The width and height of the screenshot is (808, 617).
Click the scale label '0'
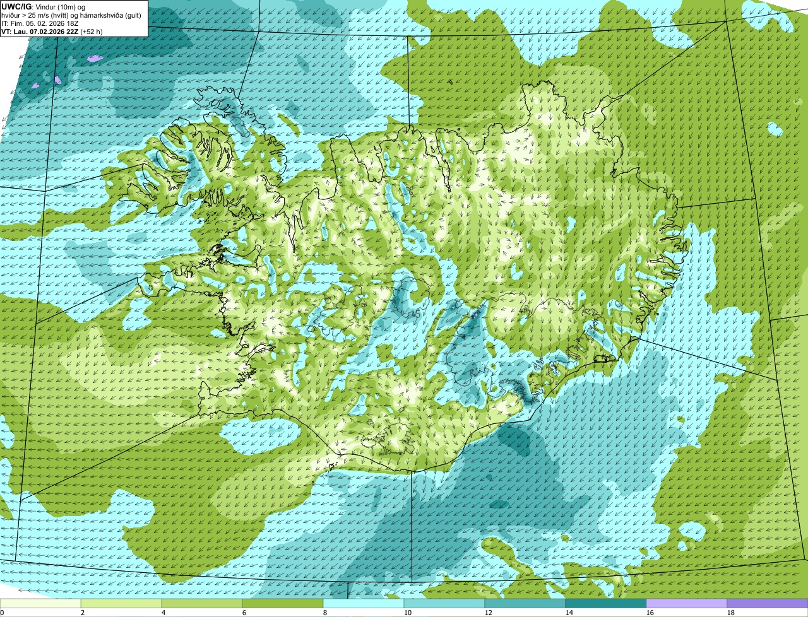(x=2, y=613)
